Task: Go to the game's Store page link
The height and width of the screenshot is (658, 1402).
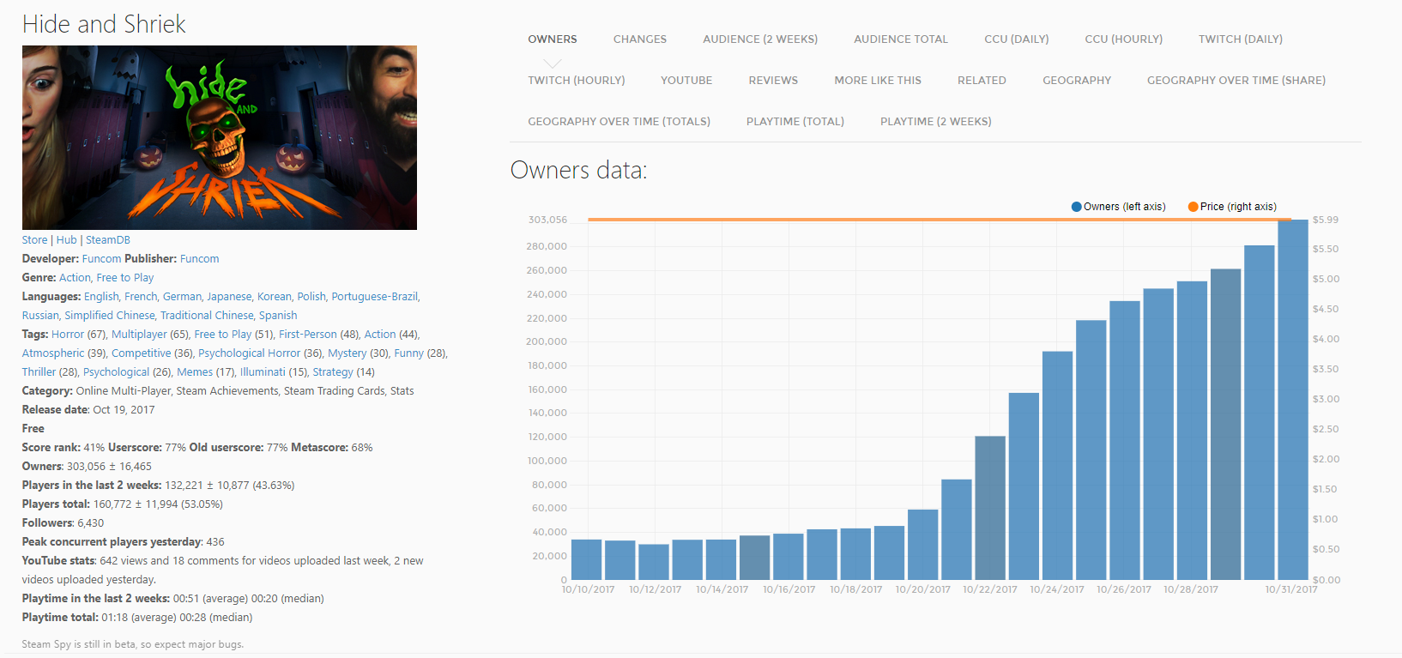Action: [34, 240]
